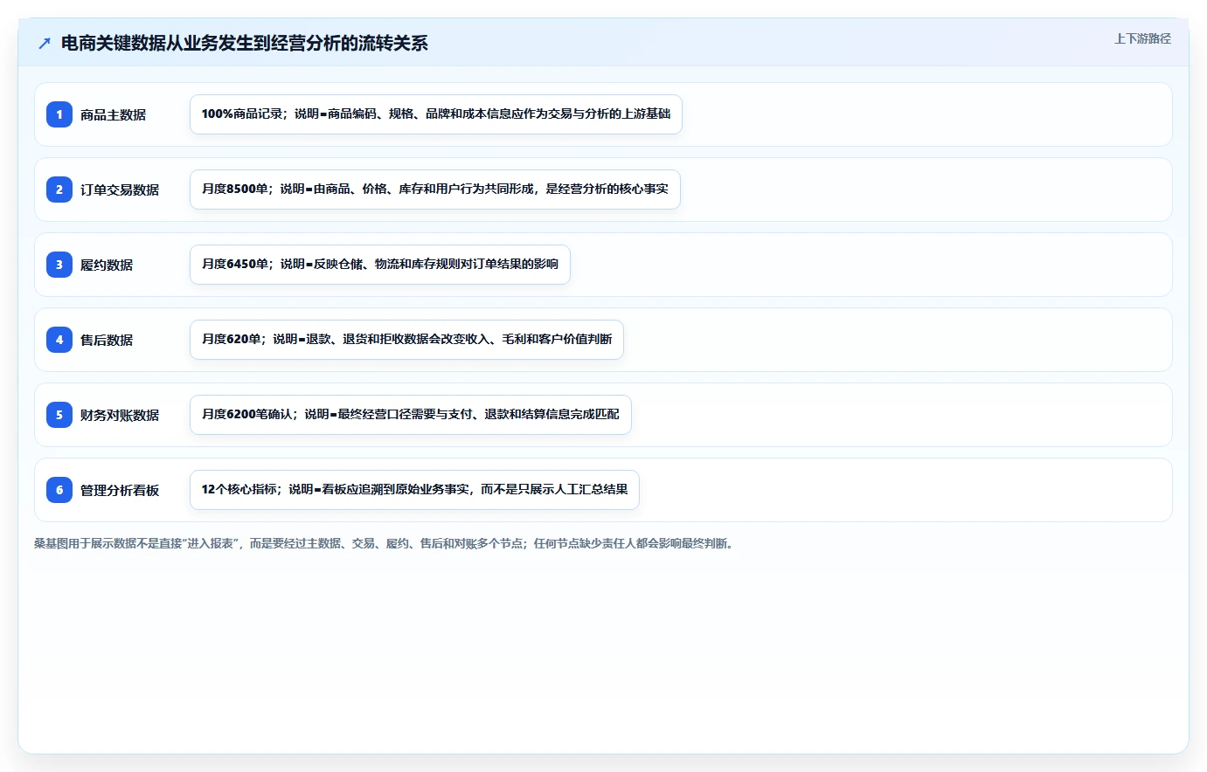Select step badge number 4
This screenshot has width=1207, height=772.
[x=59, y=340]
